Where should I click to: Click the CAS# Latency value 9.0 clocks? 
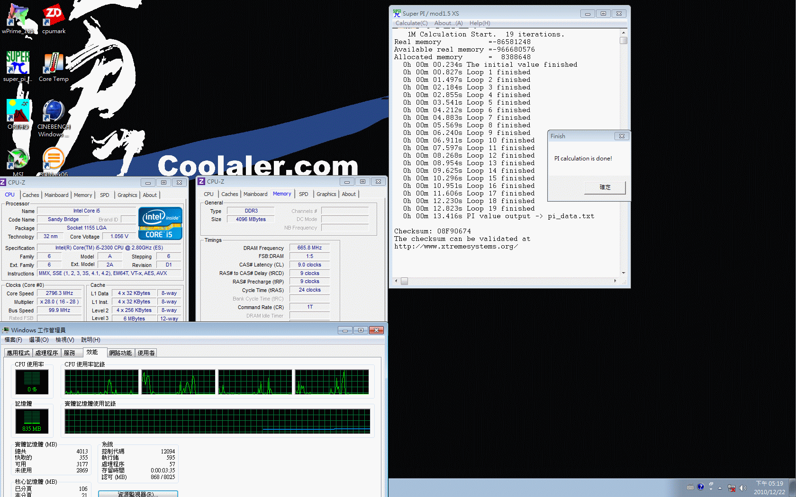pos(309,265)
